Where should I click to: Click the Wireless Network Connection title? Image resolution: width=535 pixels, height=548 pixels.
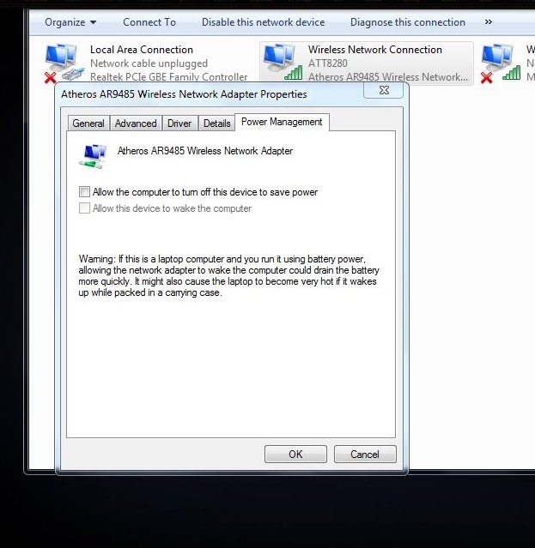[374, 50]
